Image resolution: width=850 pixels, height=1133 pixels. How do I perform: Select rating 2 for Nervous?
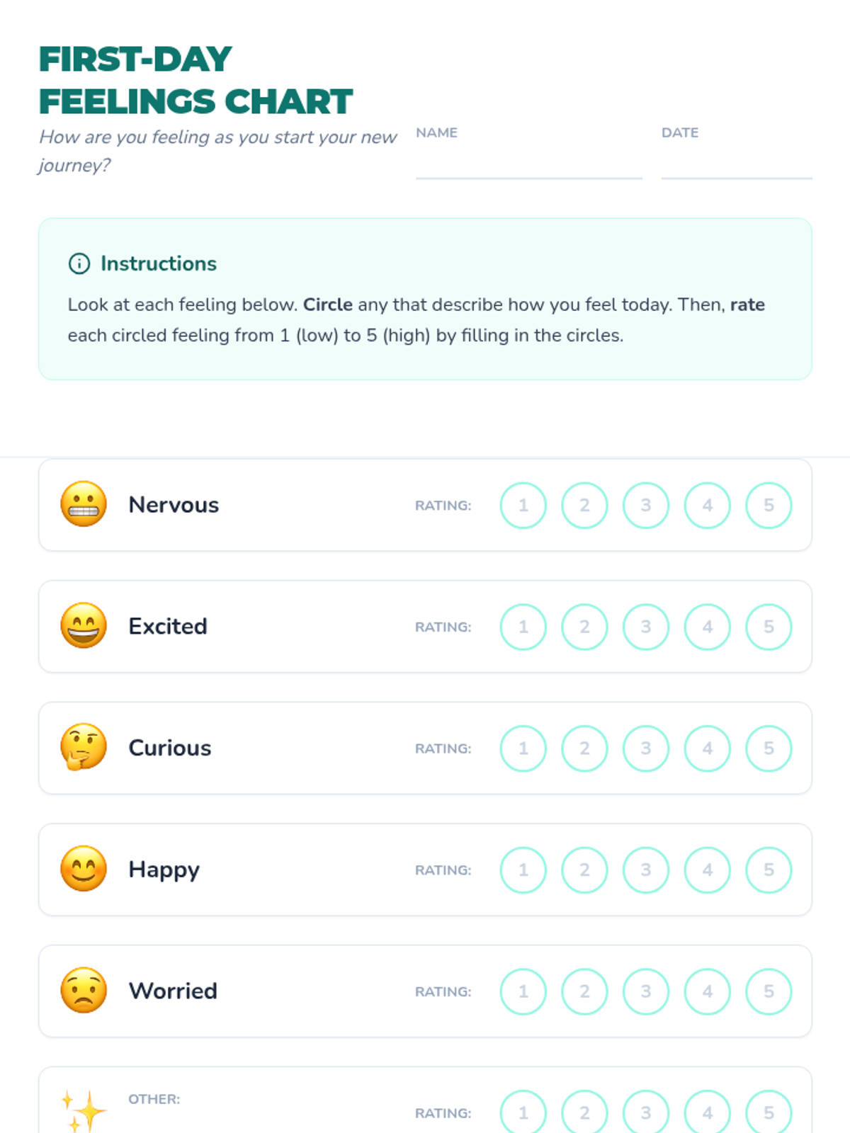(x=584, y=506)
